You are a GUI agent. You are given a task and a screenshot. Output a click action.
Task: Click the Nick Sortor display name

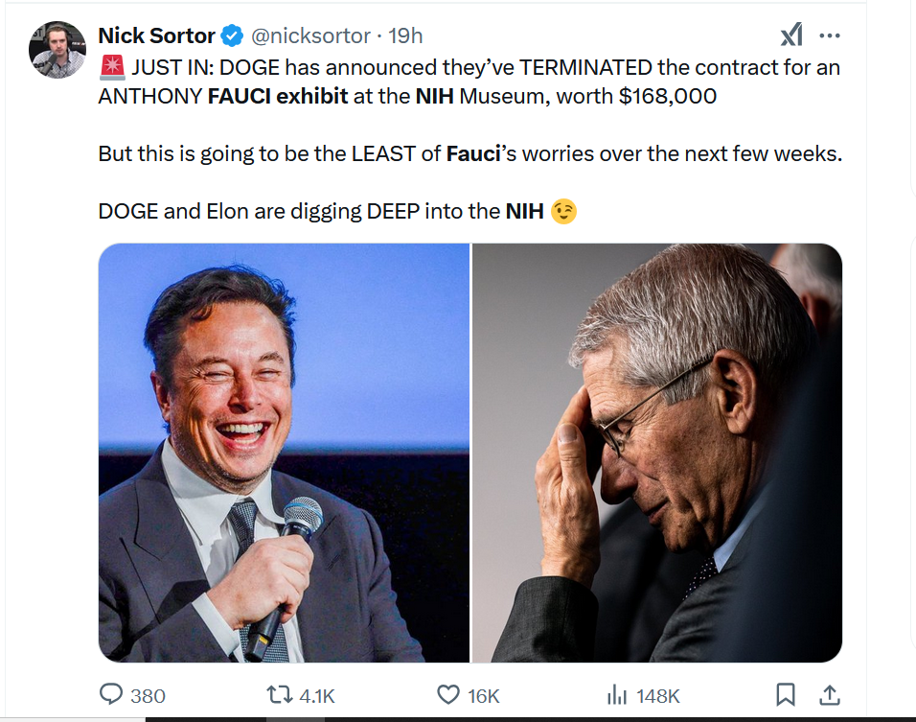(x=156, y=35)
